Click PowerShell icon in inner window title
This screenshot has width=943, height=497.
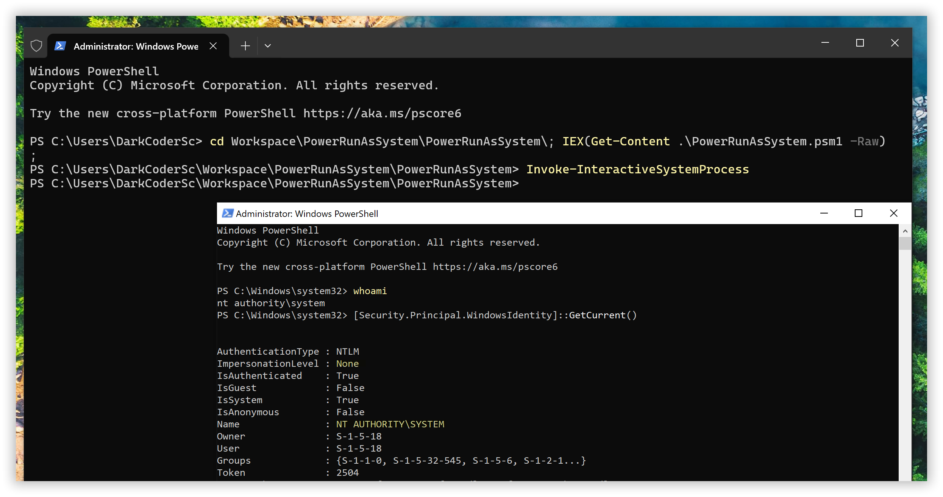227,213
